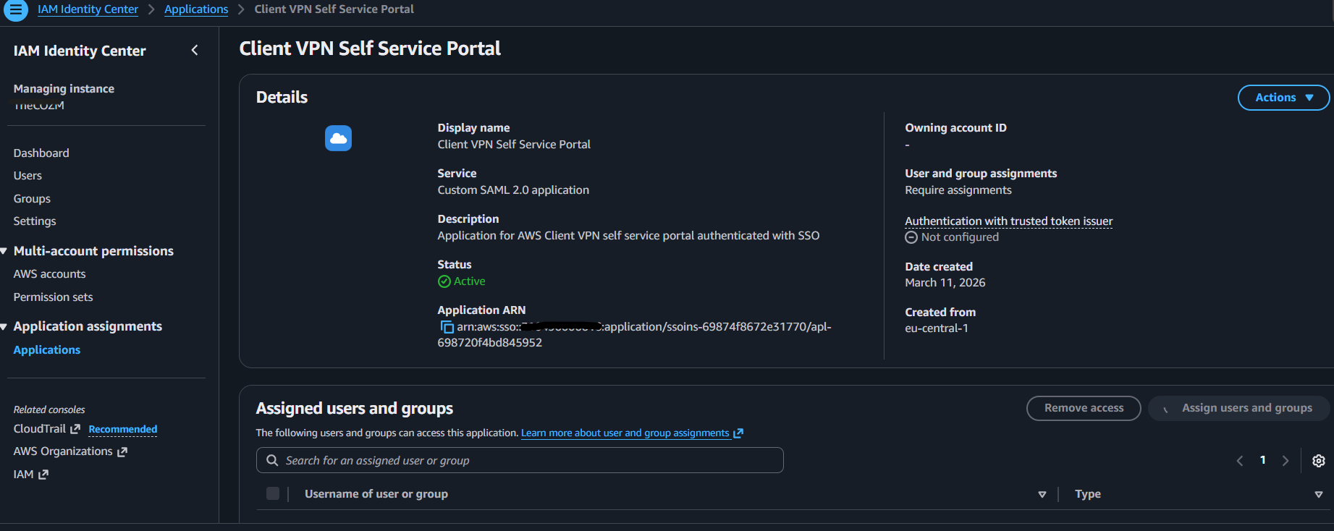The image size is (1334, 531).
Task: Click the green Active status indicator
Action: tap(461, 281)
